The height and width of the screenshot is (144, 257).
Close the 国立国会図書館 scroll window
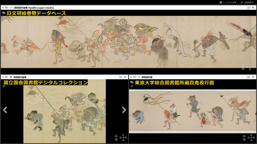click(3, 77)
